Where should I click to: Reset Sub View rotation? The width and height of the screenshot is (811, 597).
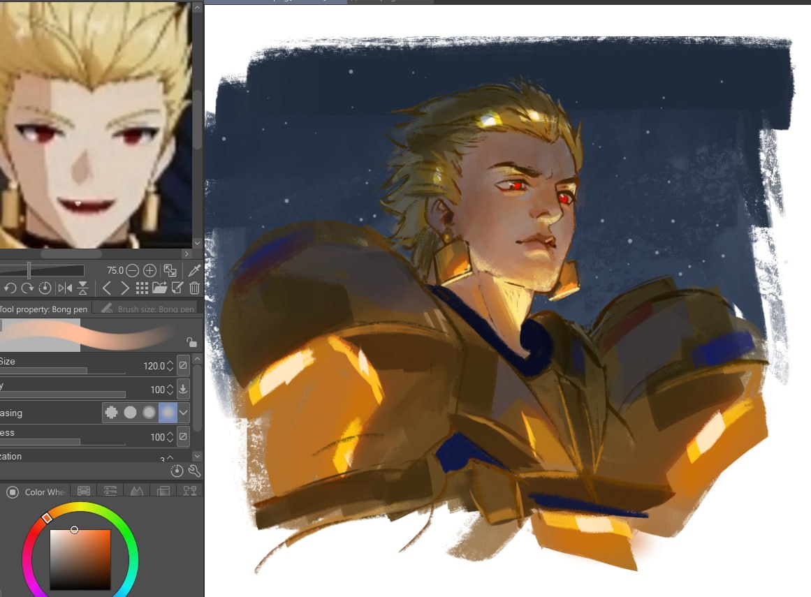tap(45, 288)
